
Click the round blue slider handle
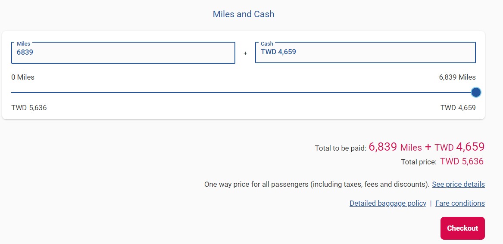tap(476, 93)
